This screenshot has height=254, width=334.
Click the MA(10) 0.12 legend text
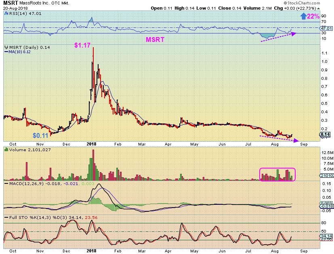click(x=20, y=52)
